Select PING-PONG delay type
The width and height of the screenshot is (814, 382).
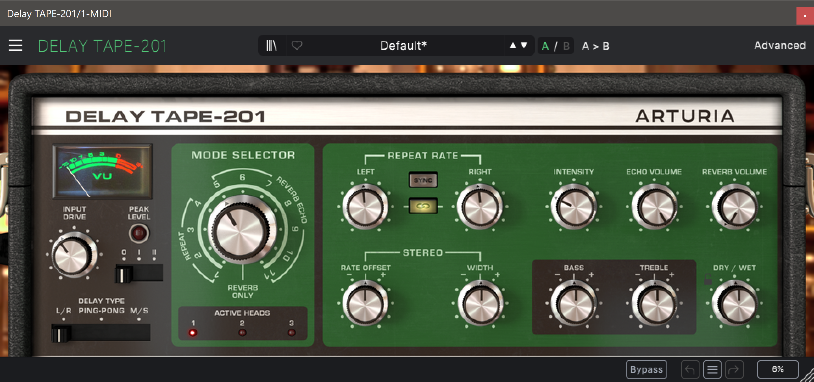click(101, 311)
